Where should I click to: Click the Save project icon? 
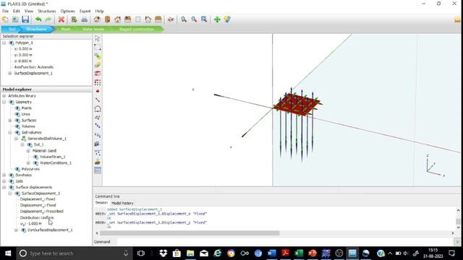[x=25, y=19]
